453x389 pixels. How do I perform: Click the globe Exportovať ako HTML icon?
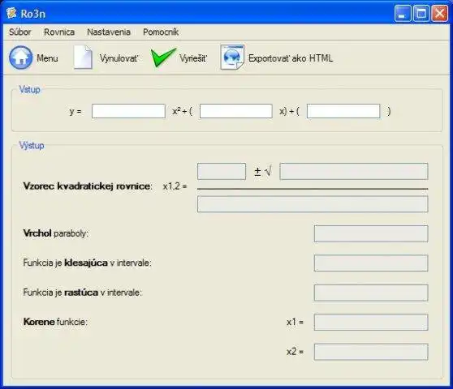[x=232, y=57]
